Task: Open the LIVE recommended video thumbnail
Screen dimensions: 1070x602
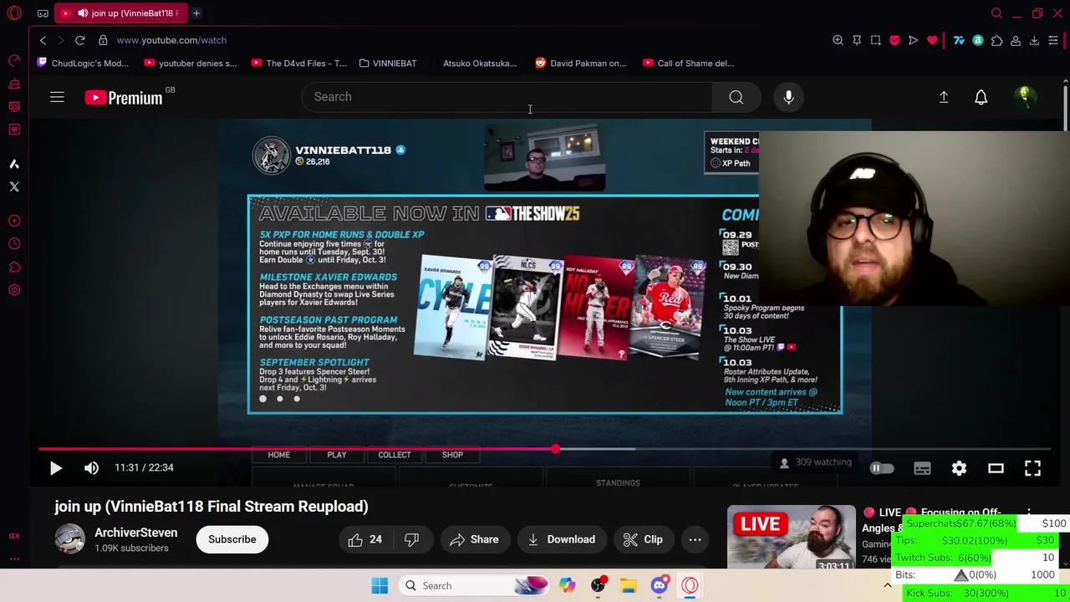Action: click(x=792, y=538)
